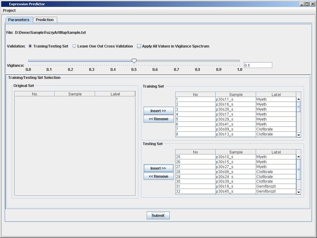Select training sample p30s28_s

point(236,109)
